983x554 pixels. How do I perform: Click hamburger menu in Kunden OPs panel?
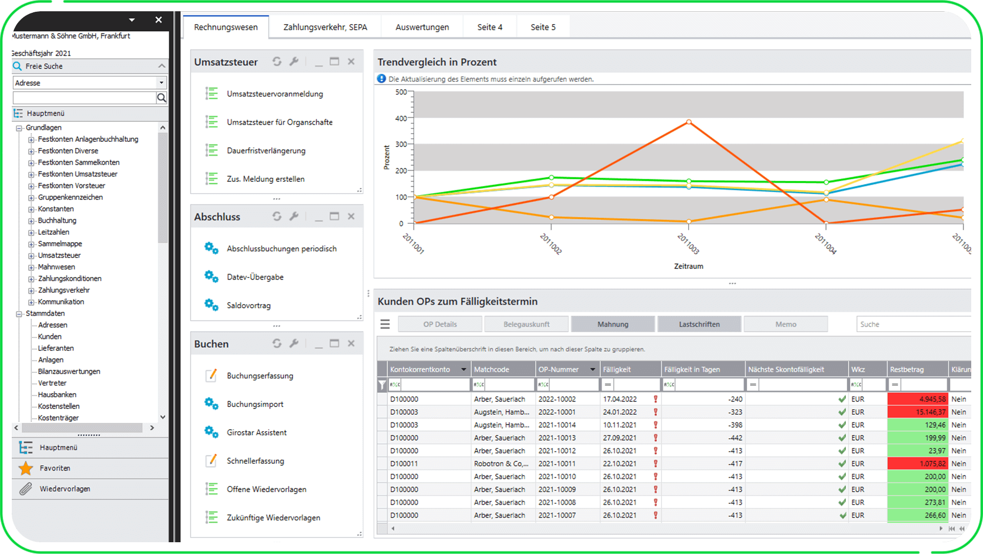[x=385, y=324]
